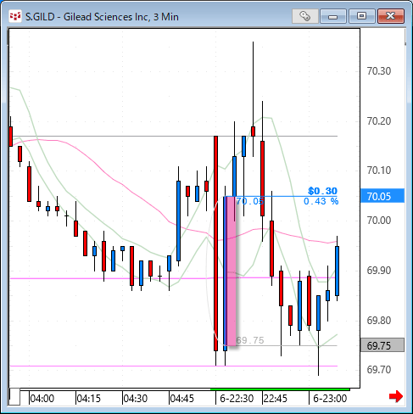This screenshot has width=413, height=414.
Task: Click the 69.90 price axis value
Action: (379, 271)
